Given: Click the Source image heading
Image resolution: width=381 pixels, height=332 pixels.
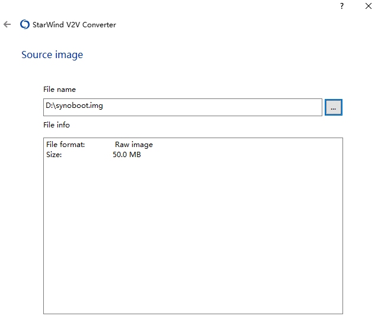Looking at the screenshot, I should (52, 55).
